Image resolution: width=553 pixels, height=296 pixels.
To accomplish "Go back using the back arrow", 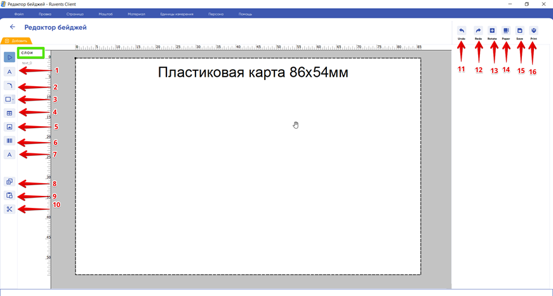I will [12, 27].
